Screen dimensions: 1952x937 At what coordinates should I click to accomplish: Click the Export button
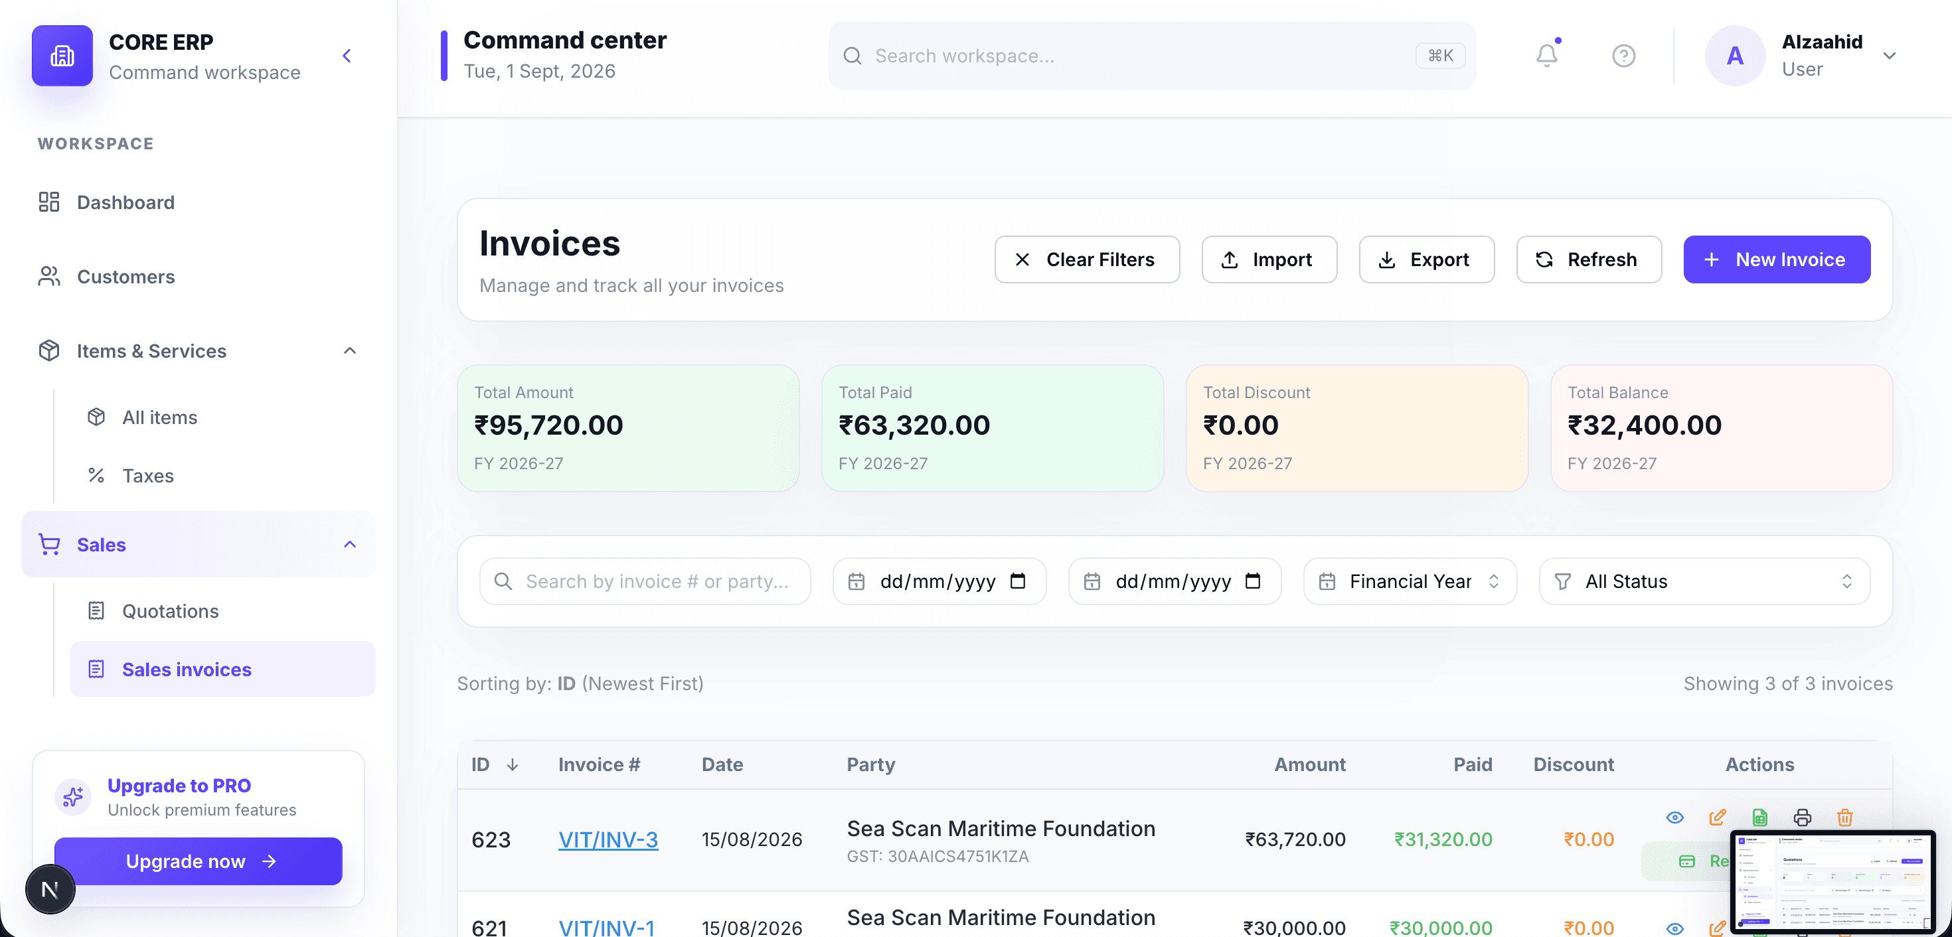[x=1426, y=260]
